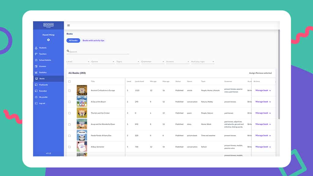
Task: Click the Karaokes sidebar icon
Action: (x=36, y=91)
